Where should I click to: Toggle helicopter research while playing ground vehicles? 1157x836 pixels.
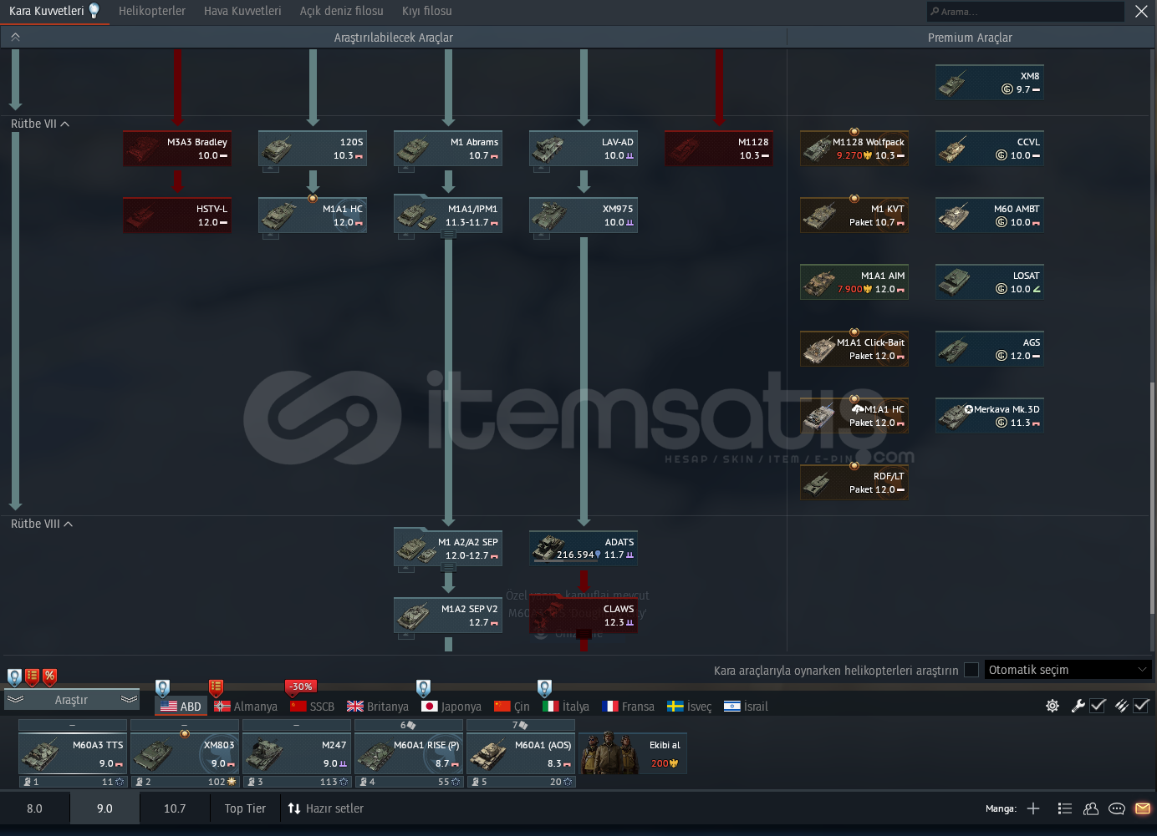(x=971, y=670)
